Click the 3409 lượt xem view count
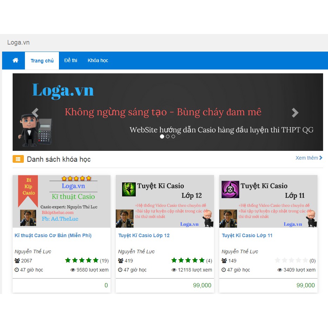328x328 pixels. [x=300, y=270]
